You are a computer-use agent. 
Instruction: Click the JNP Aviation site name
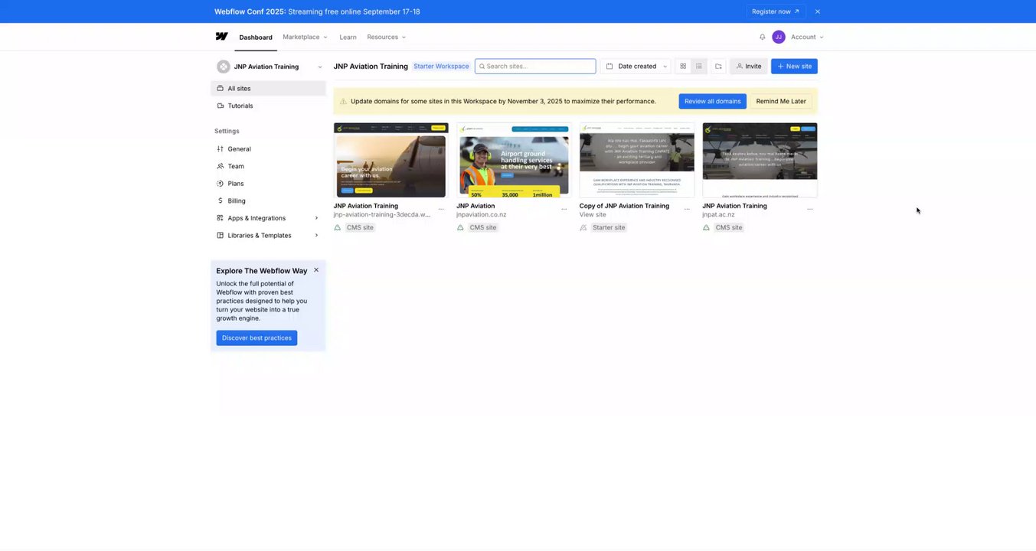pos(476,206)
